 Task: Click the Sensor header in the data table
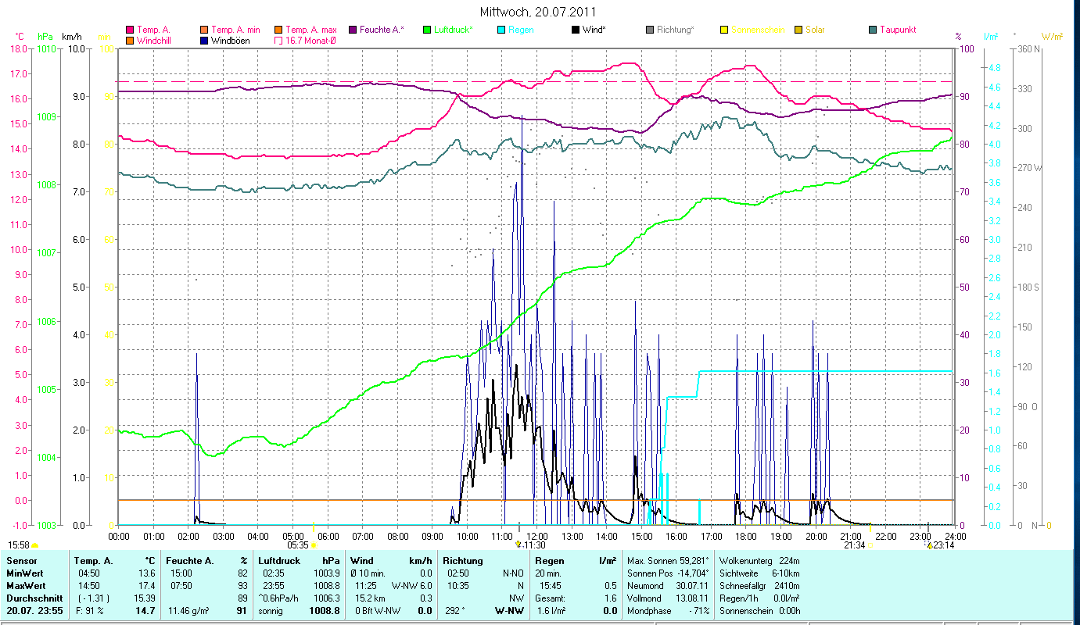(x=20, y=561)
